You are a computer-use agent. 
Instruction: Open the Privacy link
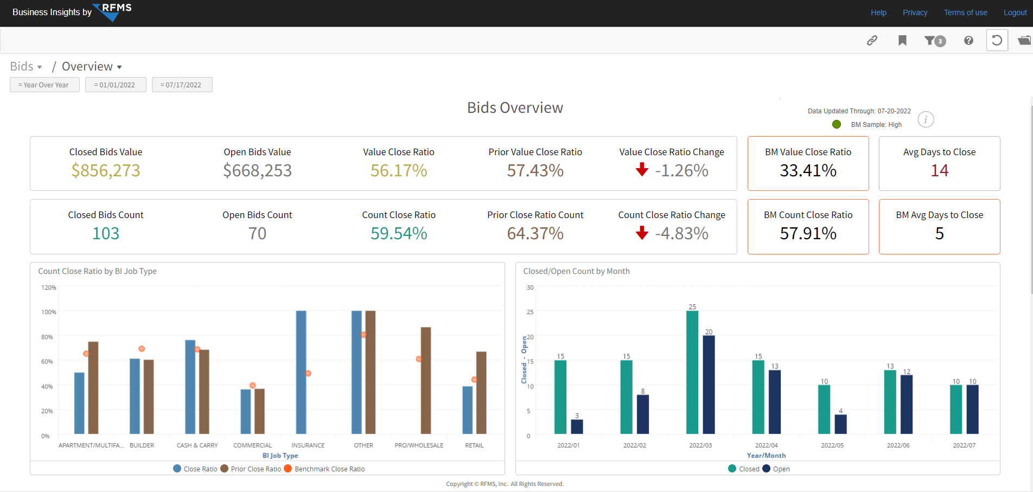point(915,12)
